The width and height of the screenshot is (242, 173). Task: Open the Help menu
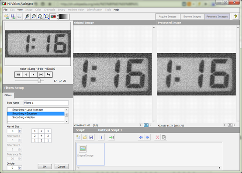click(116, 10)
